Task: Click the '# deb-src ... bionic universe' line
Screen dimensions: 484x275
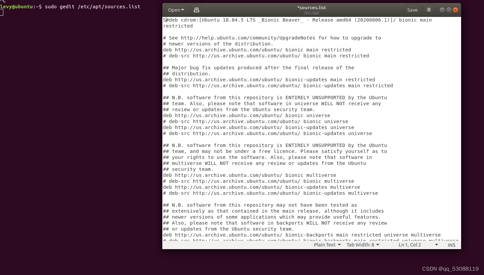Action: 256,121
